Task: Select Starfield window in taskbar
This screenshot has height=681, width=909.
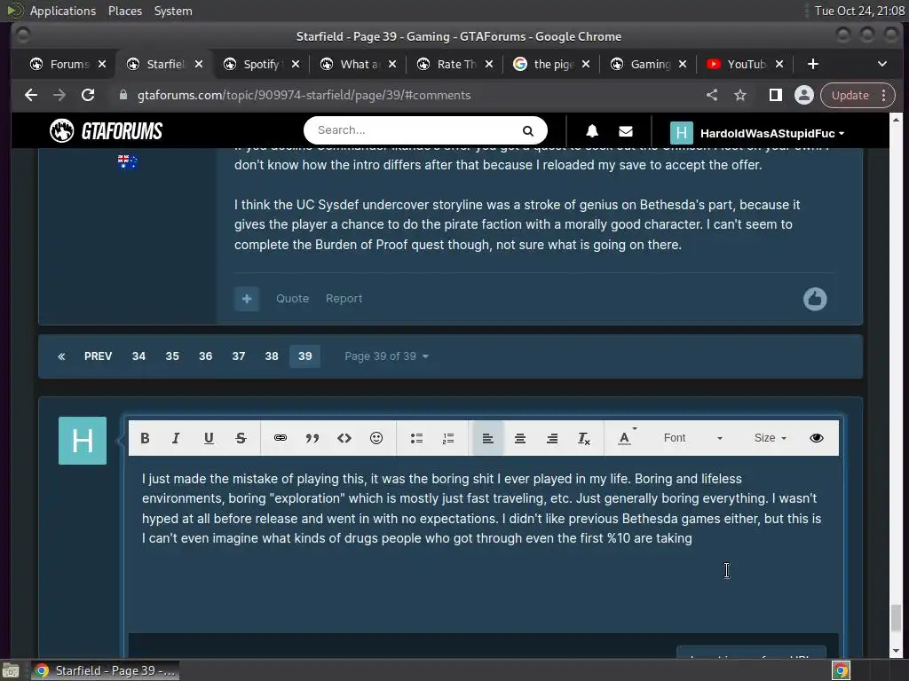Action: (105, 670)
